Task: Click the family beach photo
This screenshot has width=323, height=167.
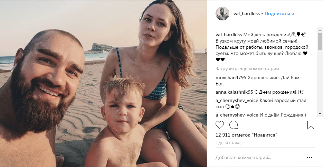Action: click(104, 84)
